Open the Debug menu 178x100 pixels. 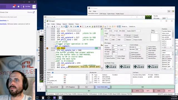(x=59, y=24)
